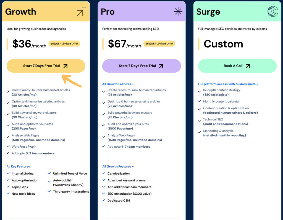Click the 55%OFF Limited Offer badge on Growth
The height and width of the screenshot is (220, 283).
pos(64,44)
